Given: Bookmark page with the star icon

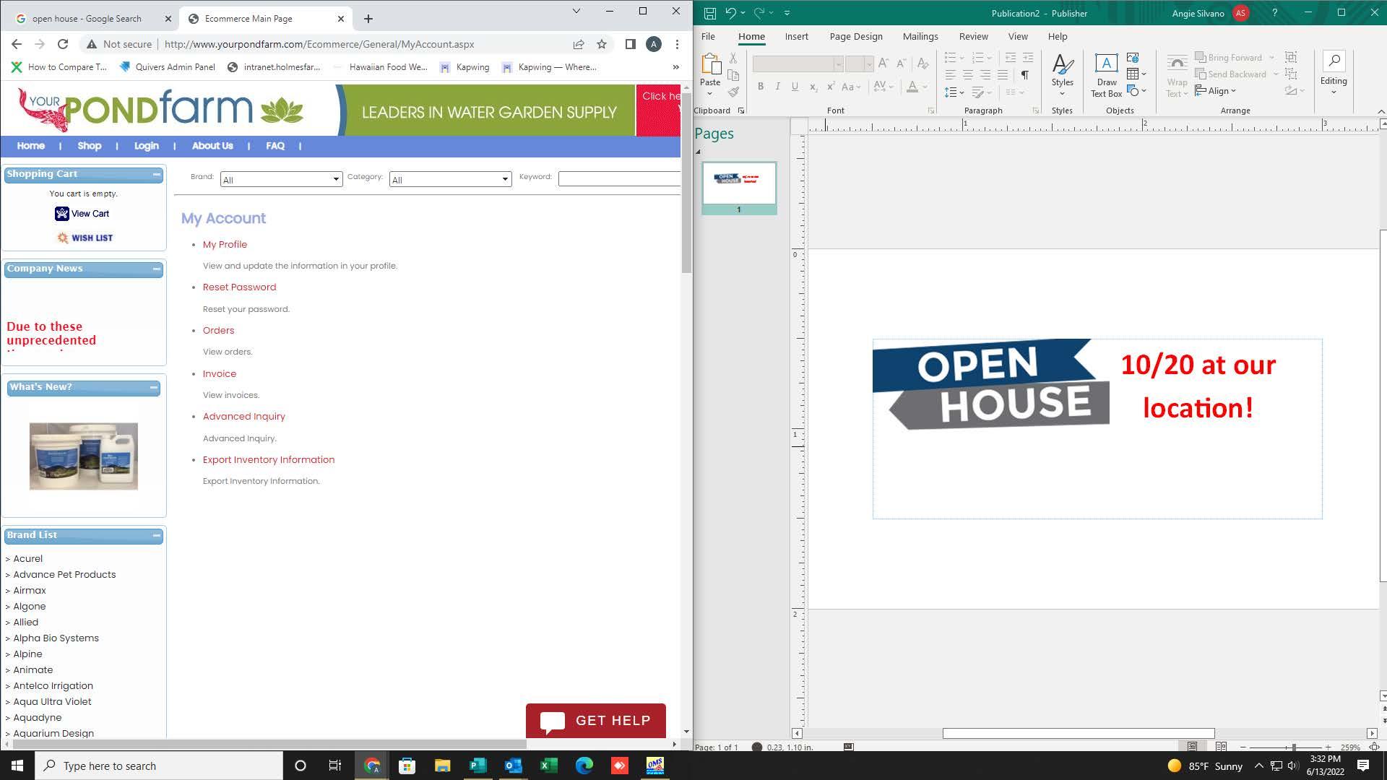Looking at the screenshot, I should (x=602, y=44).
